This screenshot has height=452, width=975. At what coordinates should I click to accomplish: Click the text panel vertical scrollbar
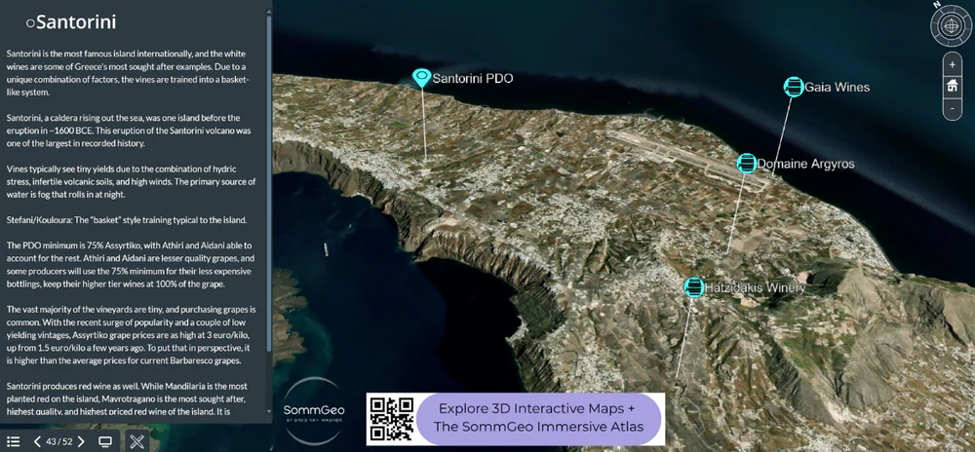269,183
